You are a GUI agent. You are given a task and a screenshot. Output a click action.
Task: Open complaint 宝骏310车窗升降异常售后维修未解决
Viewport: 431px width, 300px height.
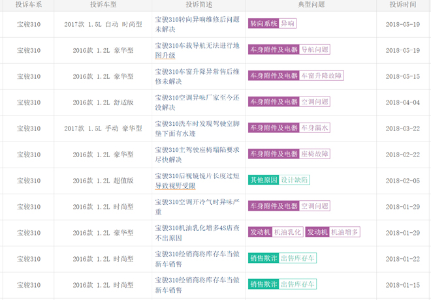point(197,76)
